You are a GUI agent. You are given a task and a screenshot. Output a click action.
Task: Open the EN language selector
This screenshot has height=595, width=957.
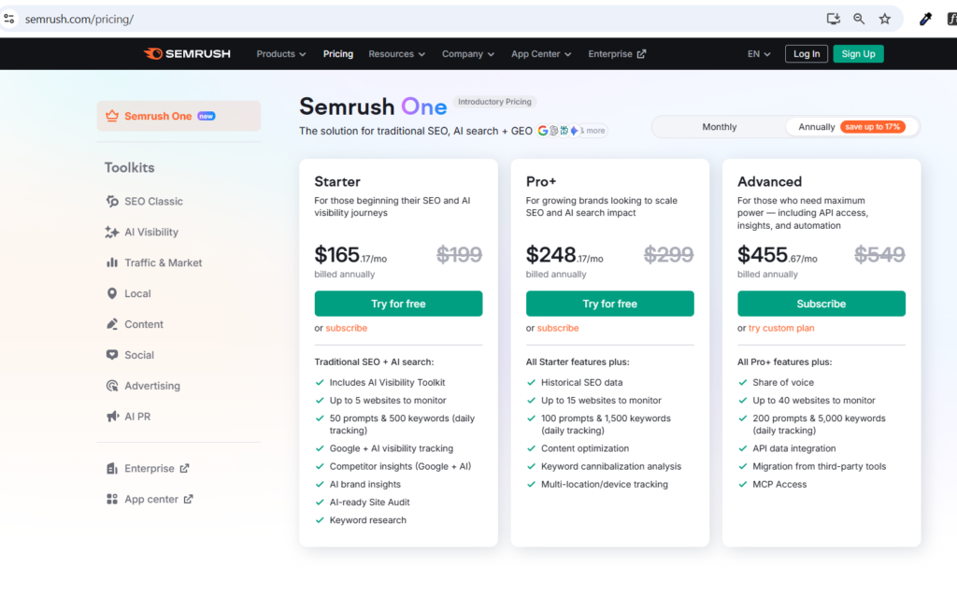click(x=758, y=53)
